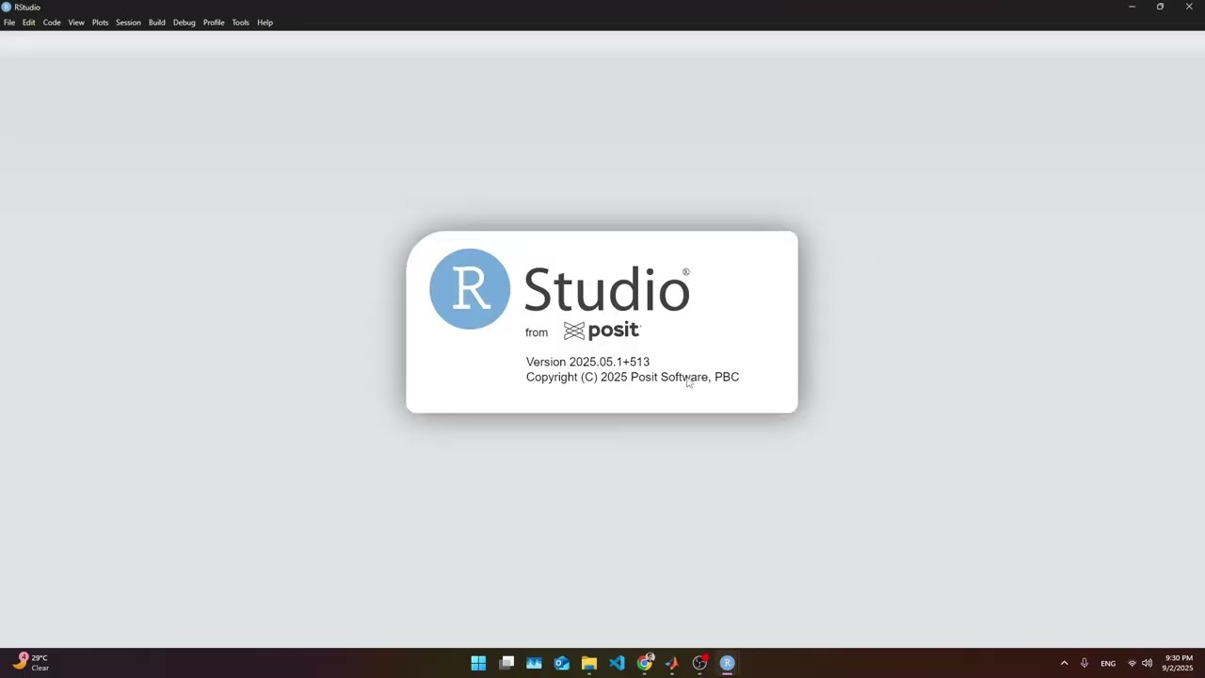Screen dimensions: 1205x678
Task: Open File Explorer from the taskbar
Action: pos(589,663)
